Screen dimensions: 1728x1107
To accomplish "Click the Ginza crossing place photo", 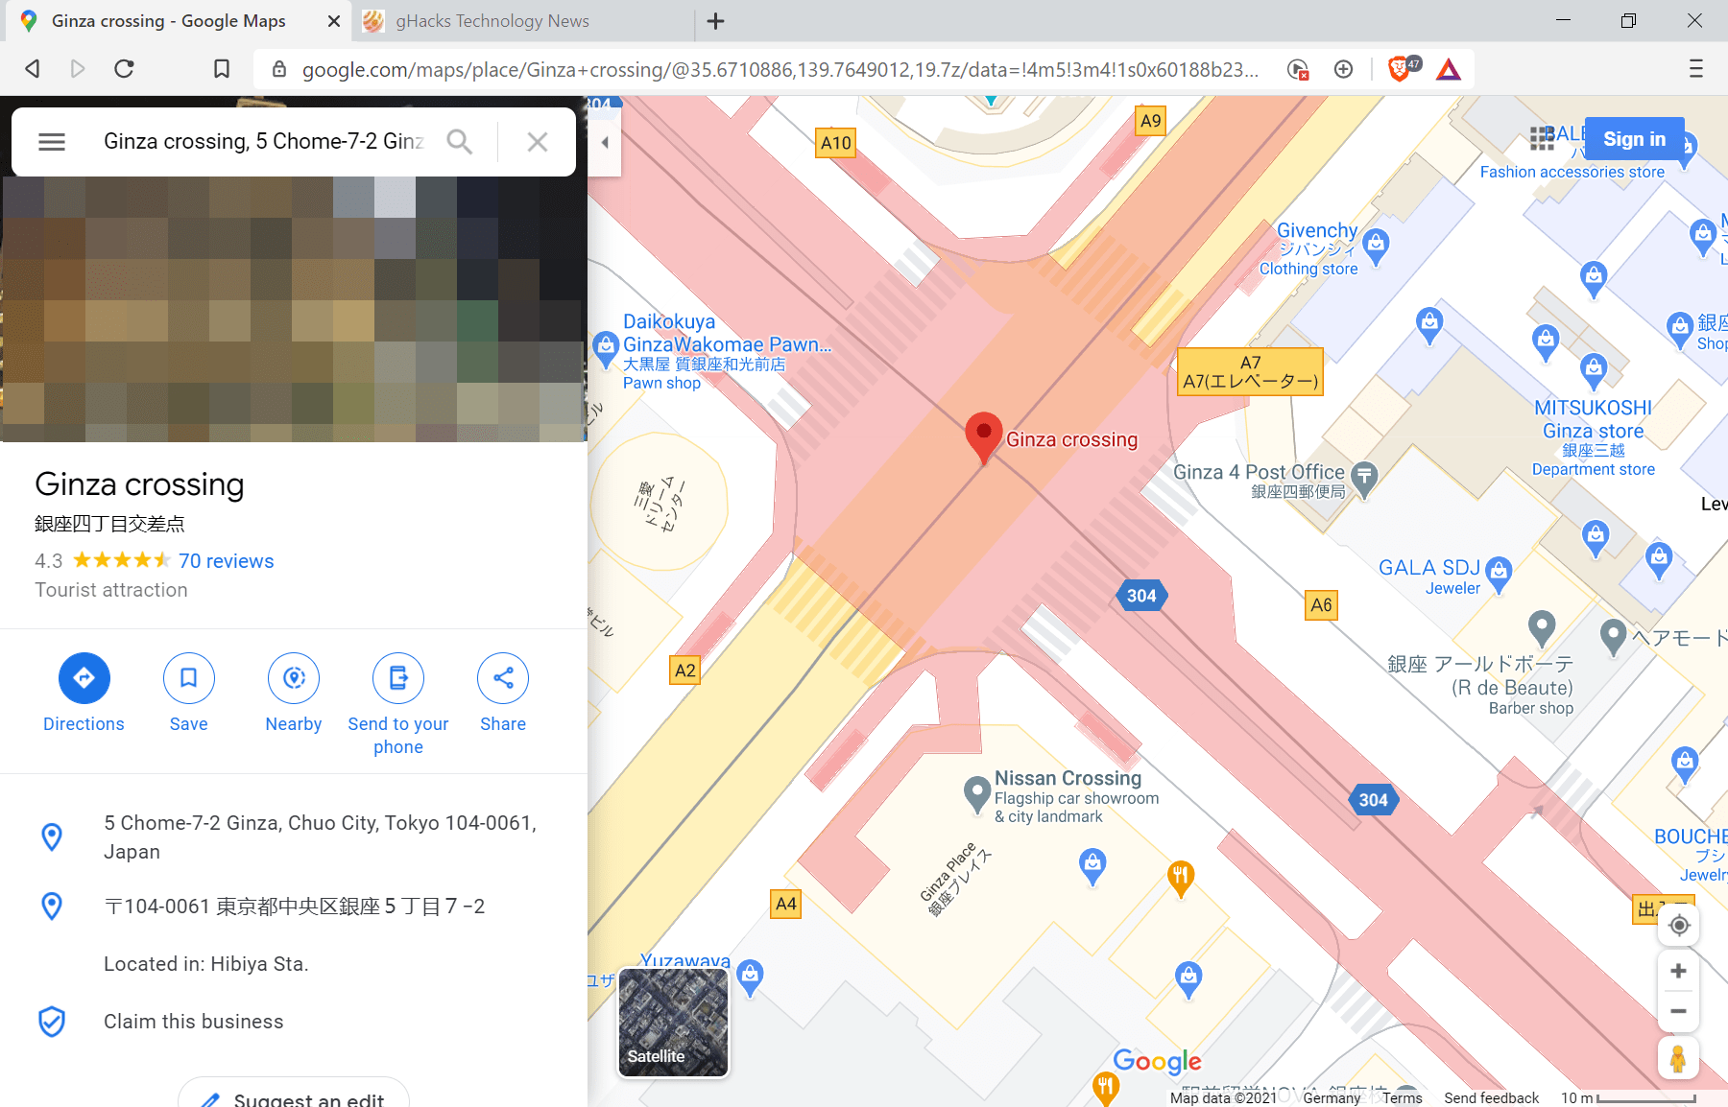I will tap(294, 307).
